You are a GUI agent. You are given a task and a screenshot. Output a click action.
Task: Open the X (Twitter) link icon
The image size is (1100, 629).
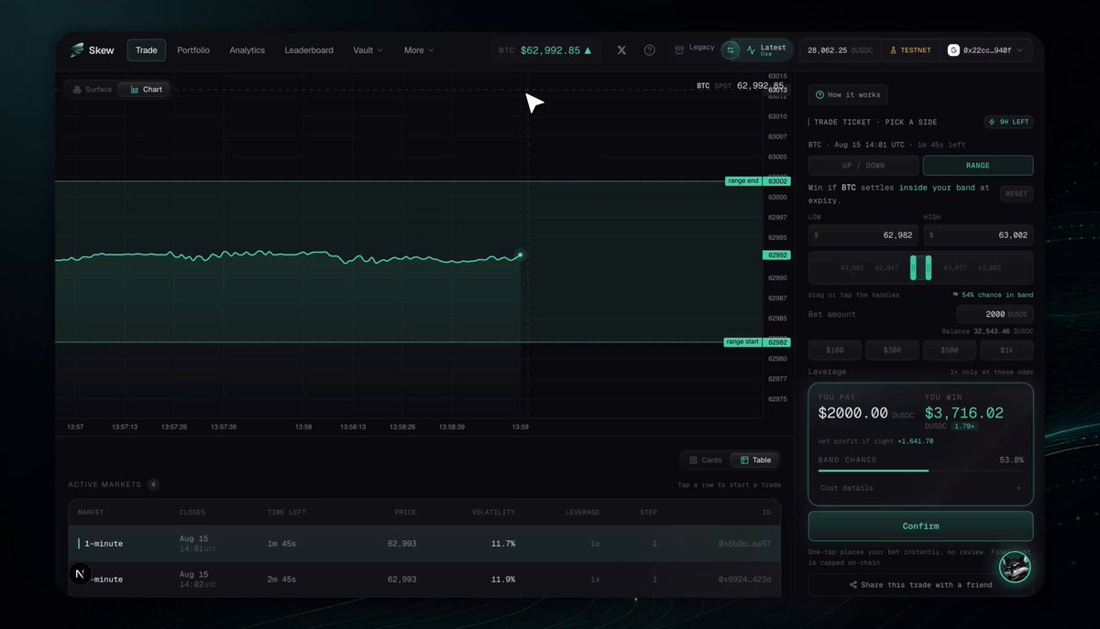click(x=622, y=50)
